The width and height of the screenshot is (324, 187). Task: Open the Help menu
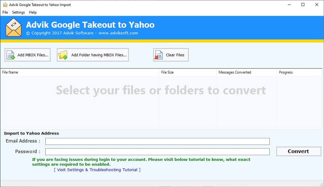pyautogui.click(x=33, y=12)
